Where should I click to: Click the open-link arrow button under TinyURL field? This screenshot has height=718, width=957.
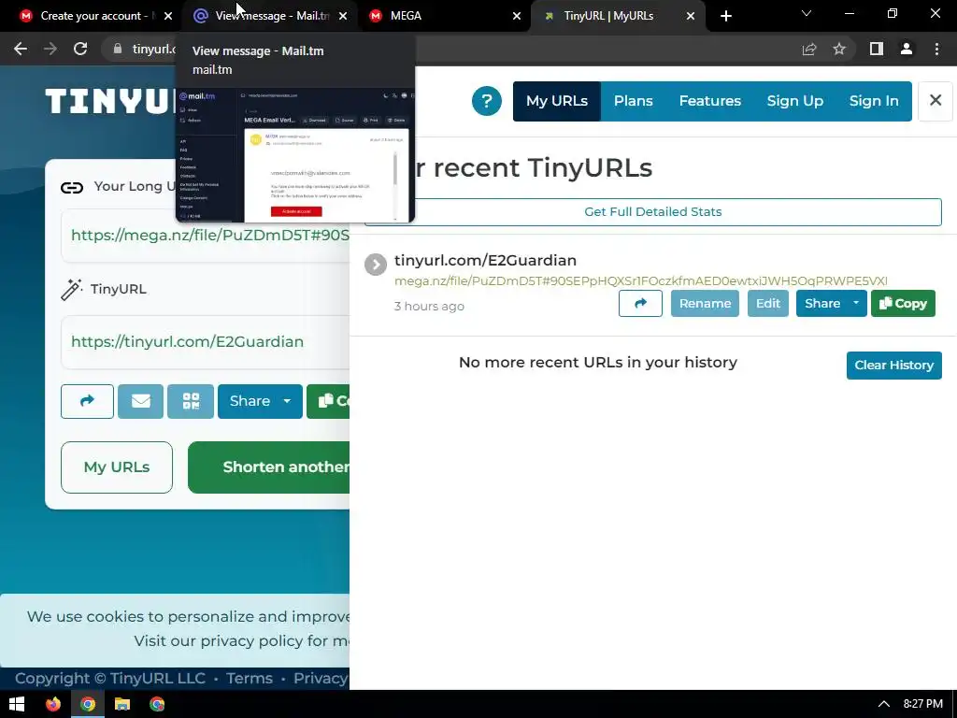click(x=87, y=401)
